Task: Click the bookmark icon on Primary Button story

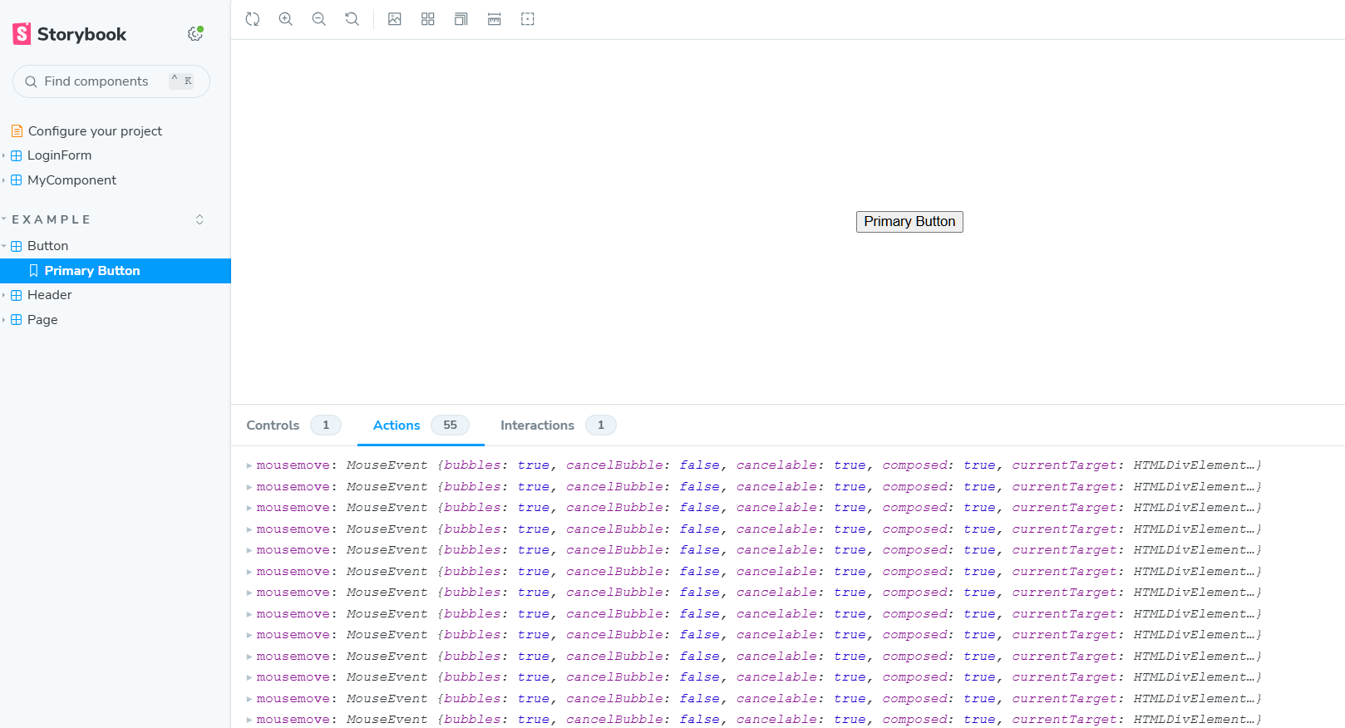Action: [33, 271]
